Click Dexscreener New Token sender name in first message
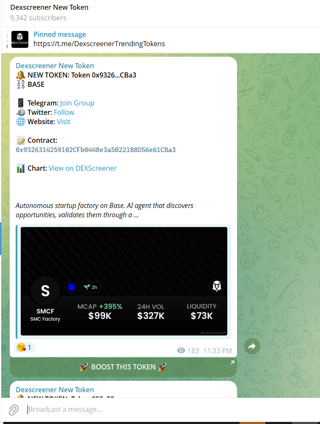The height and width of the screenshot is (424, 320). click(55, 66)
